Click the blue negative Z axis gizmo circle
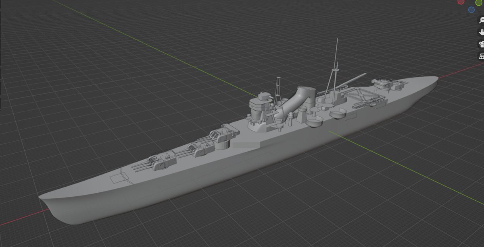The image size is (484, 247). pyautogui.click(x=471, y=10)
